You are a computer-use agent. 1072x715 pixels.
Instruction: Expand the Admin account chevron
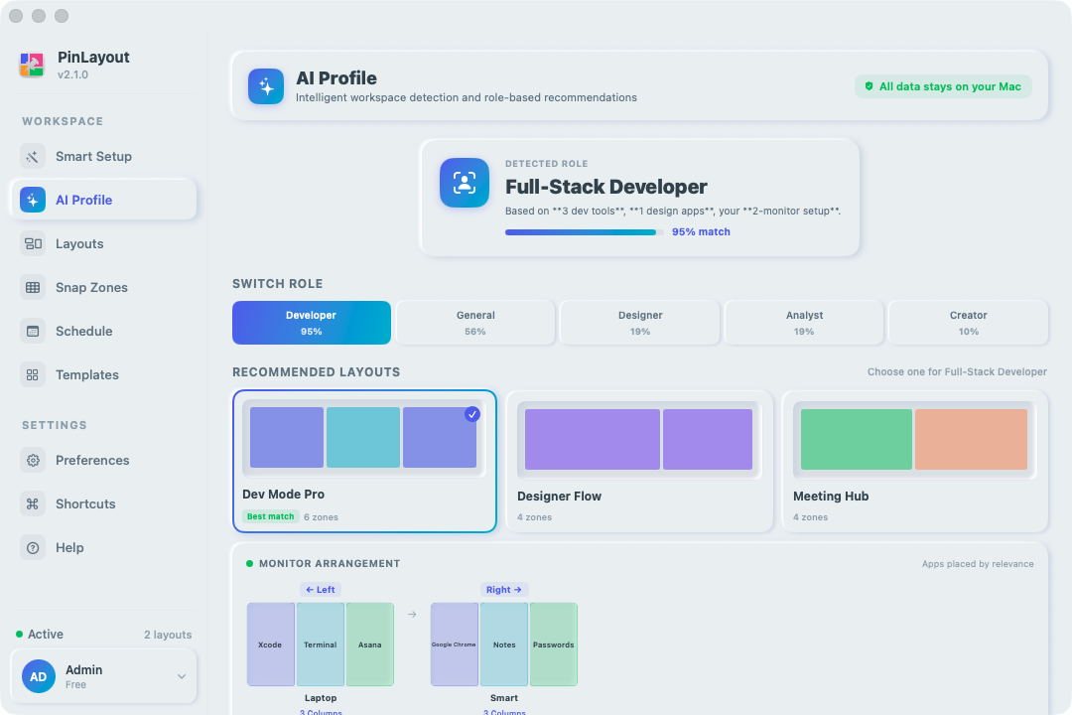[x=182, y=676]
